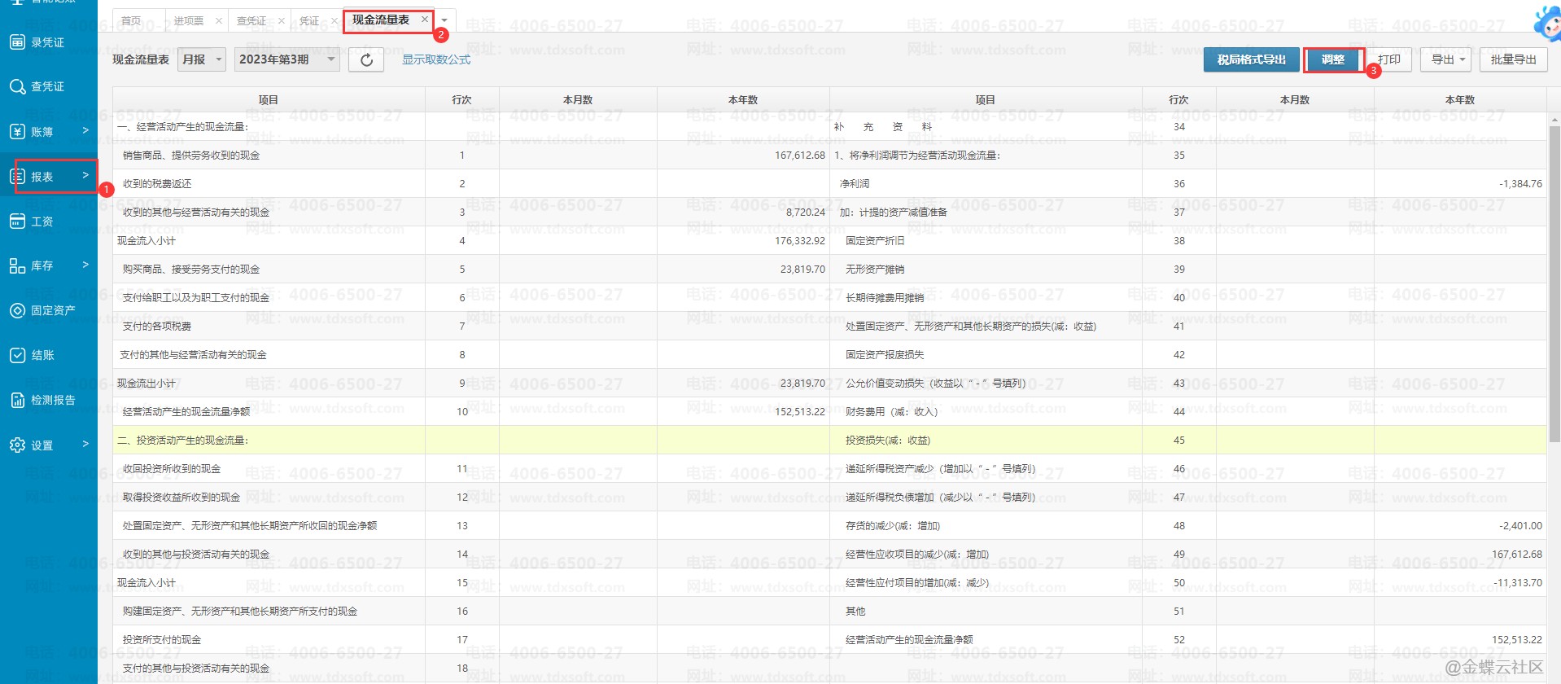Open 查凭证 search icon in sidebar
This screenshot has height=684, width=1561.
coord(17,86)
